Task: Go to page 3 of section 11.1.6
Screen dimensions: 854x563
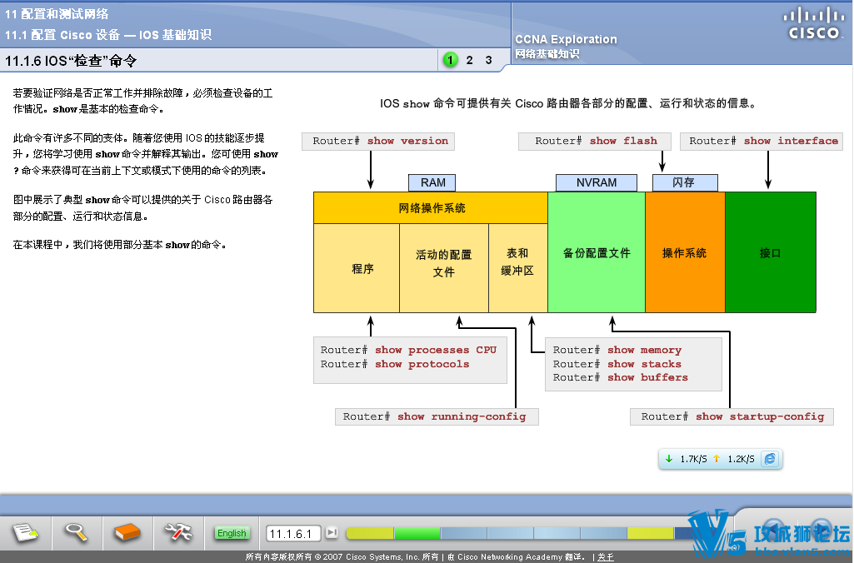Action: click(488, 60)
